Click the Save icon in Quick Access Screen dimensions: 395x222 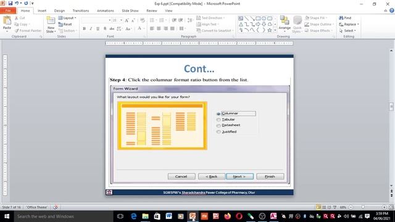pyautogui.click(x=10, y=4)
